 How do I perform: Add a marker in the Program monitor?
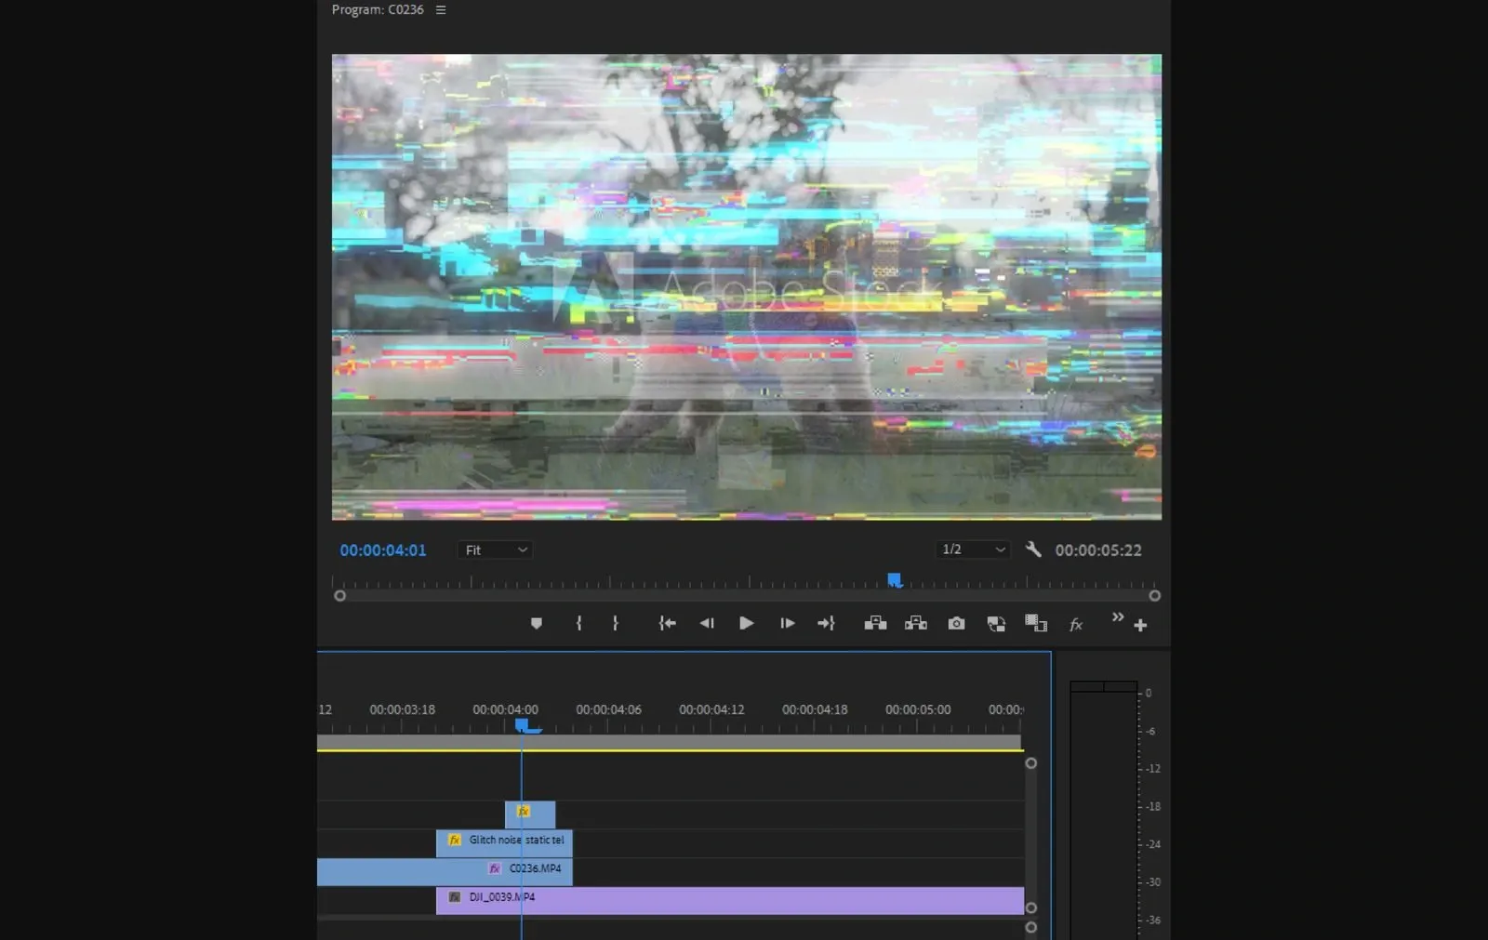537,623
